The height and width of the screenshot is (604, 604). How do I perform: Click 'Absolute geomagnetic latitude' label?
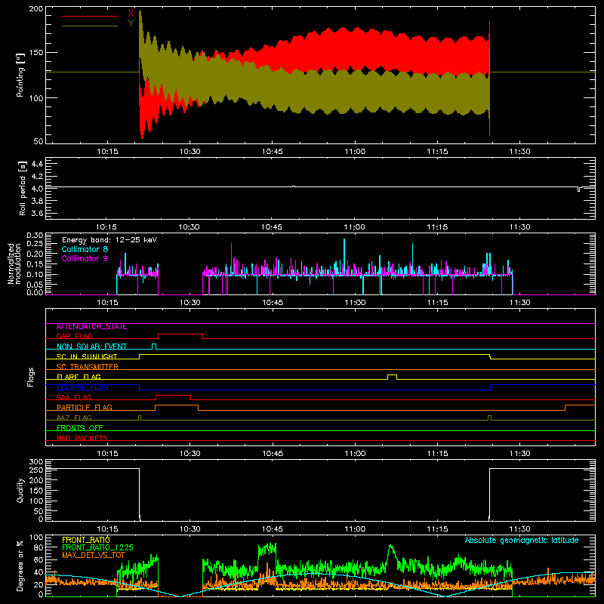pos(522,540)
